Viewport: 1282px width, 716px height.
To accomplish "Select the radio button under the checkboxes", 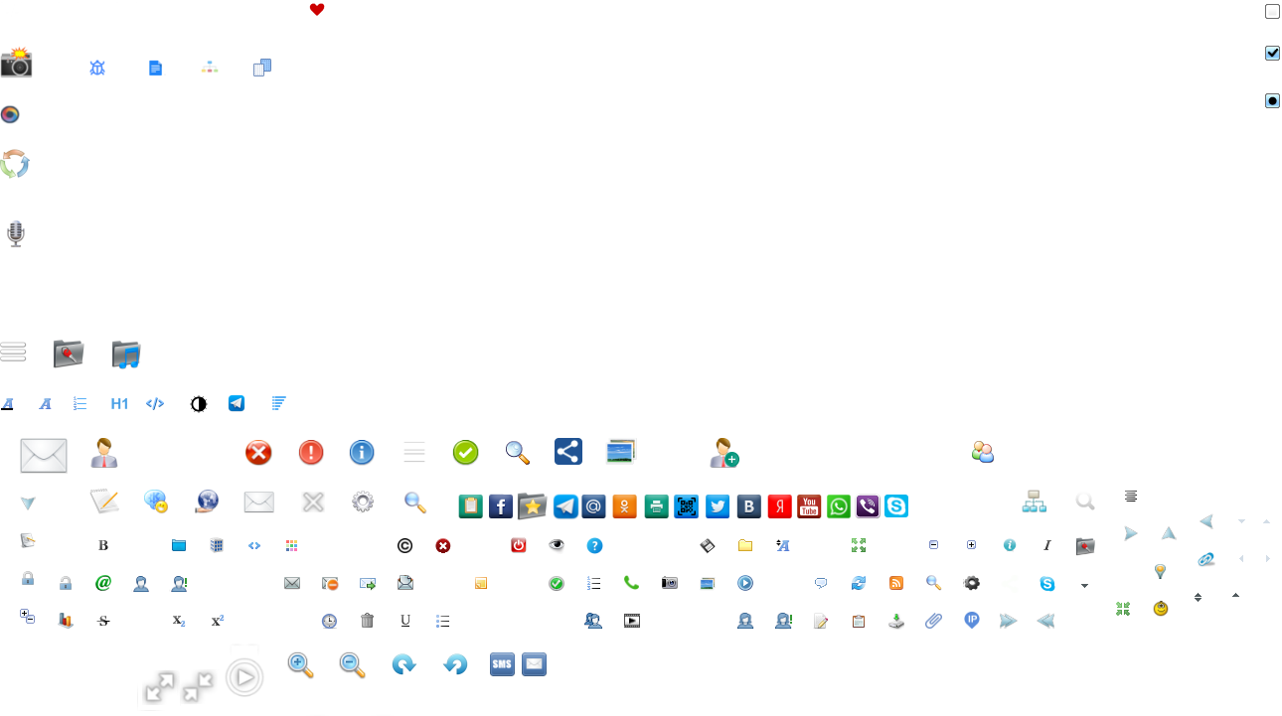I will tap(1272, 101).
